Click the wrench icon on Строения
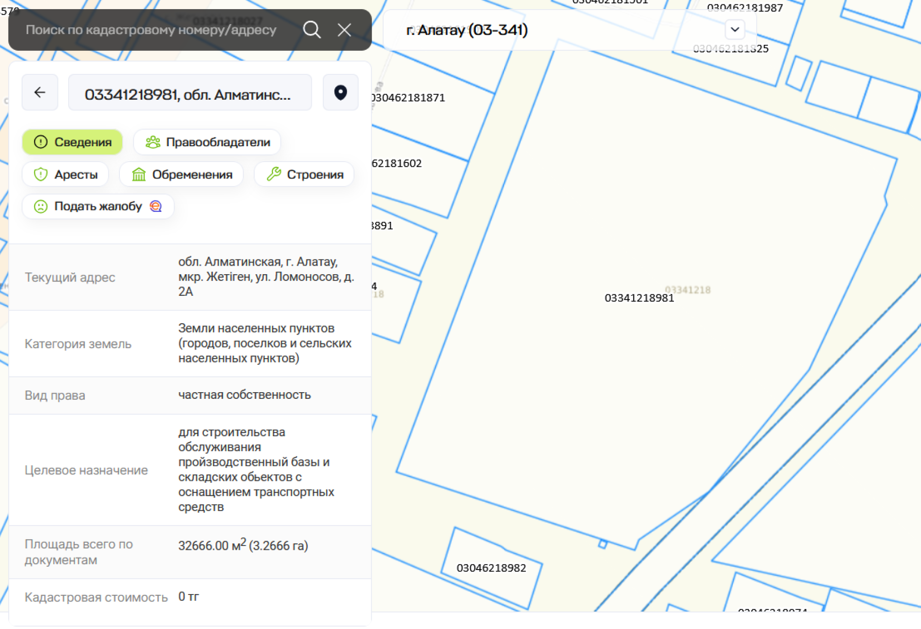 tap(274, 174)
